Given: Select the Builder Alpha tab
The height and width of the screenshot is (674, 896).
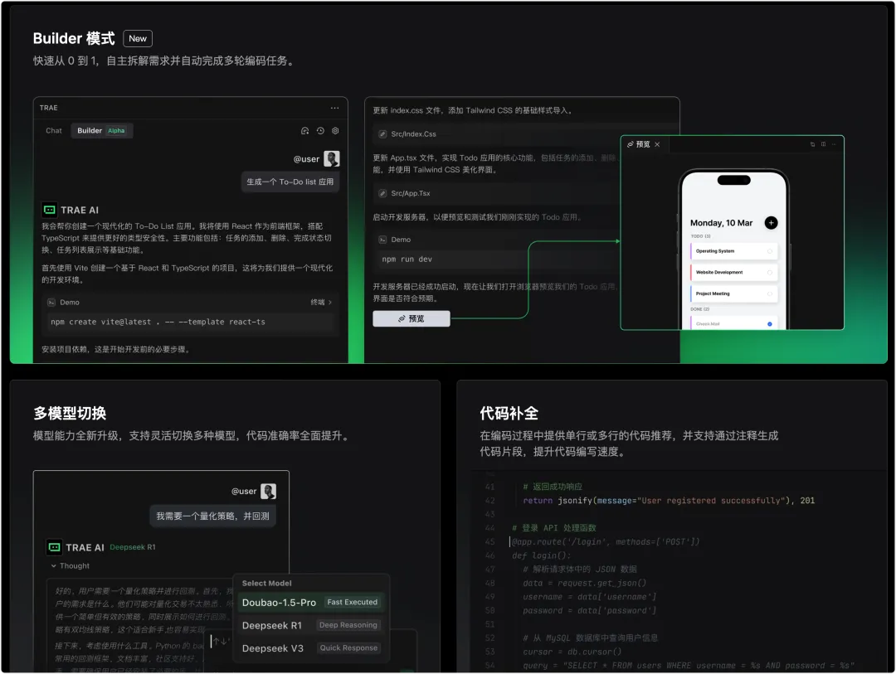Looking at the screenshot, I should pos(102,131).
